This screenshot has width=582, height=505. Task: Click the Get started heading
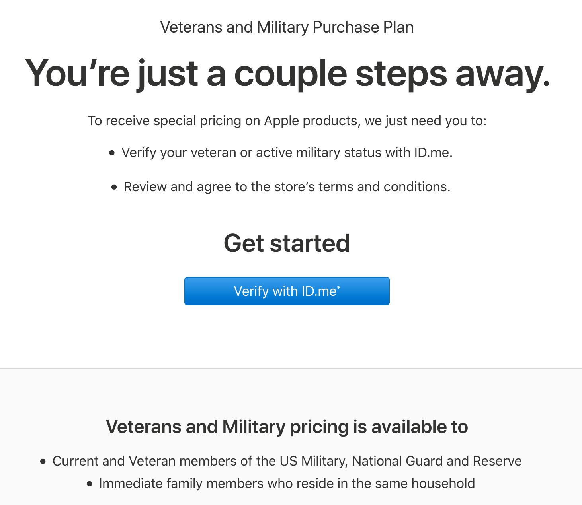click(x=287, y=243)
